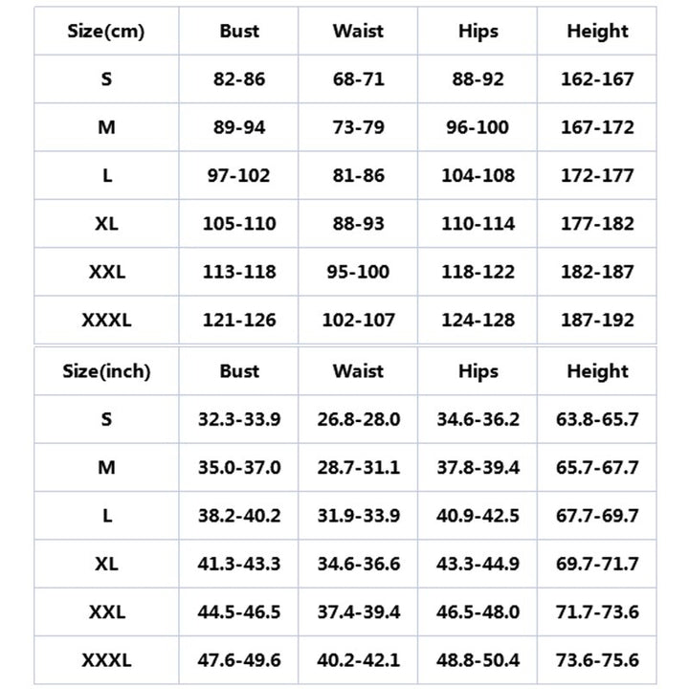Select the 40.9-42.5 hips value
The height and width of the screenshot is (689, 689).
pos(478,516)
